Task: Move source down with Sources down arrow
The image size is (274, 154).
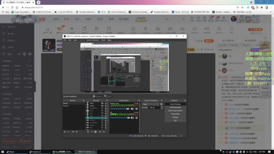Action: tap(104, 132)
